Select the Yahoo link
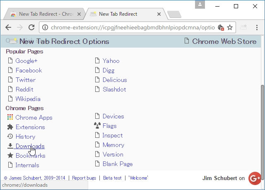265x190 pixels. pyautogui.click(x=111, y=61)
